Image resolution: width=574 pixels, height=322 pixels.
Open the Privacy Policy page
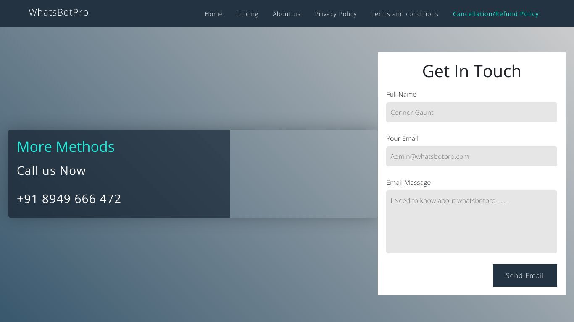click(x=336, y=14)
